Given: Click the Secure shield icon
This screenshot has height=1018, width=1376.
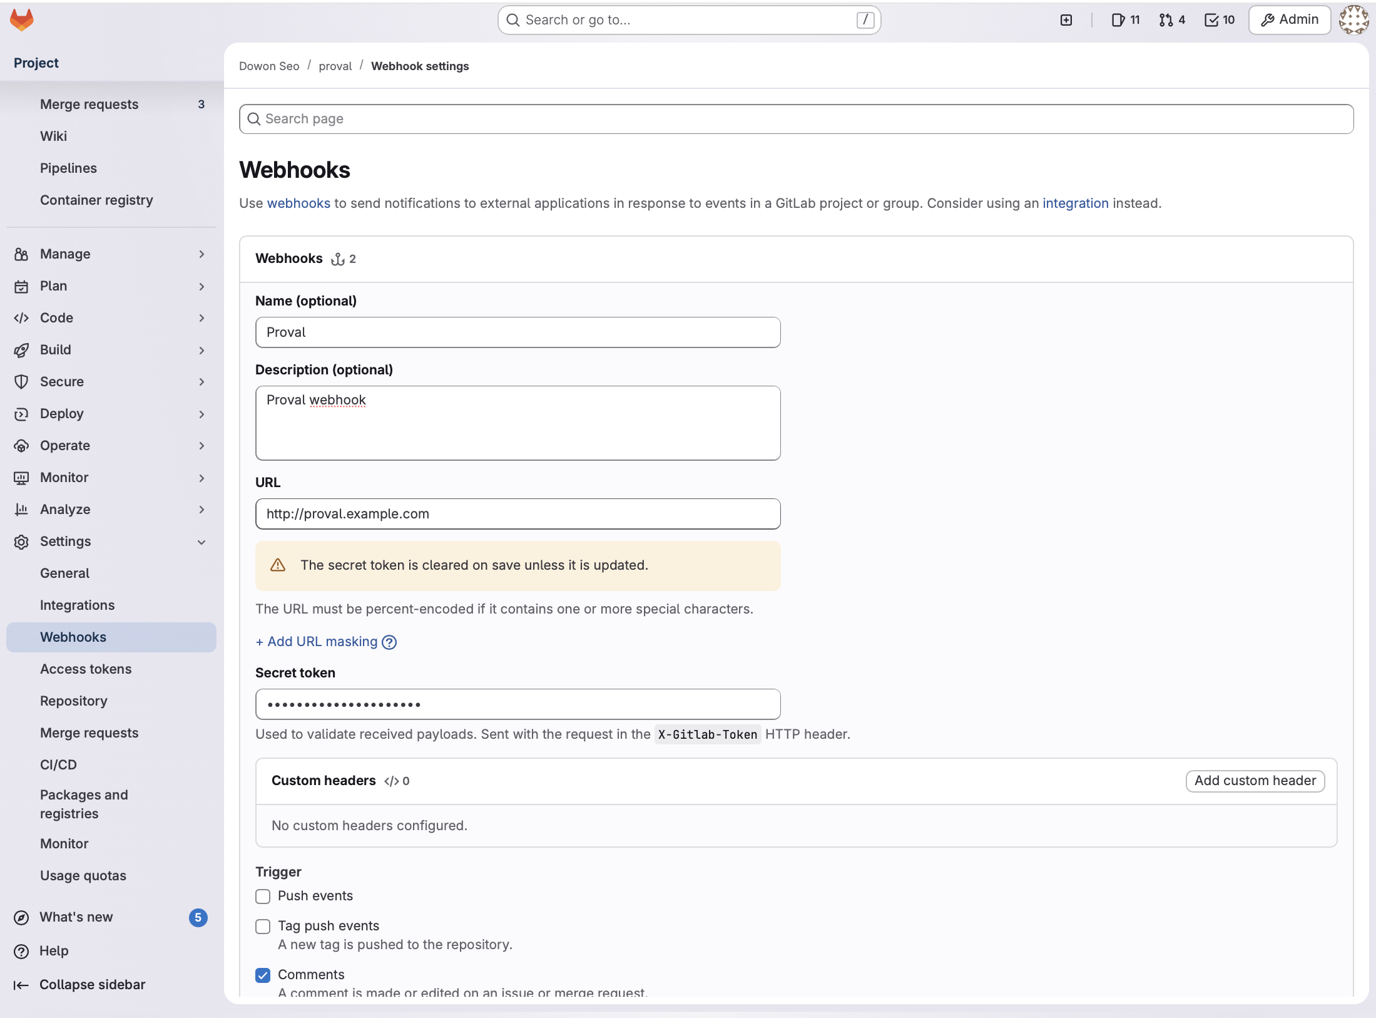Looking at the screenshot, I should click(21, 382).
